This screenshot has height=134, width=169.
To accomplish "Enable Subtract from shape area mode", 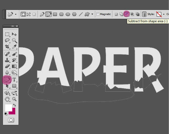I will click(x=127, y=14).
